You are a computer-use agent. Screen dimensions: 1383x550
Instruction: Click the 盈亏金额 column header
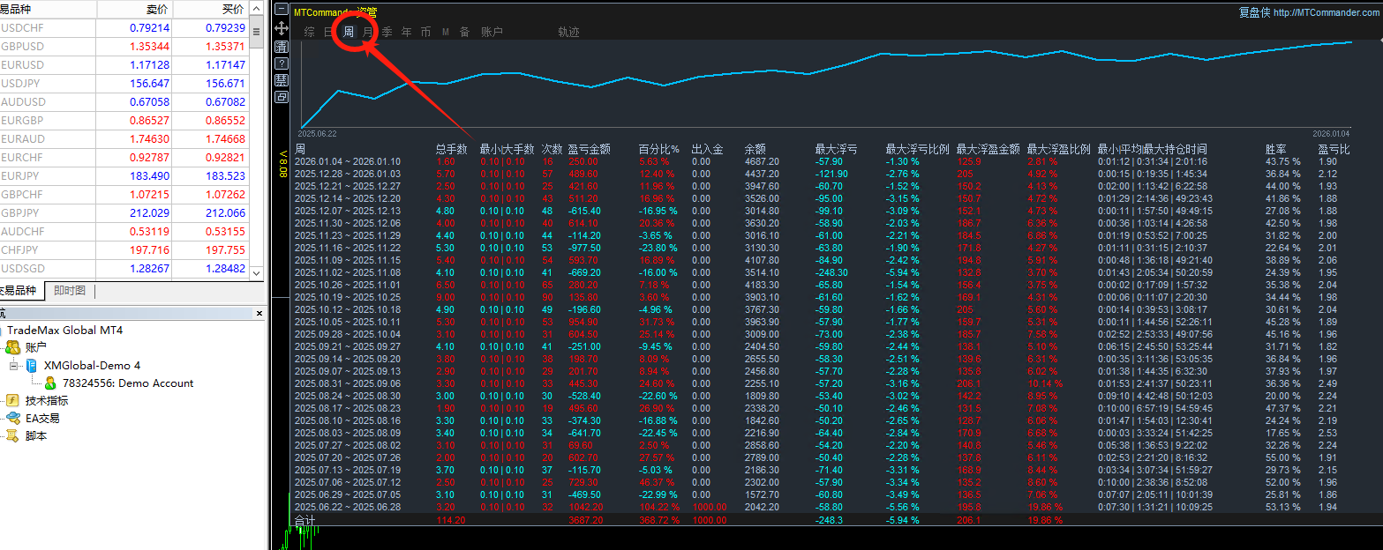(589, 149)
